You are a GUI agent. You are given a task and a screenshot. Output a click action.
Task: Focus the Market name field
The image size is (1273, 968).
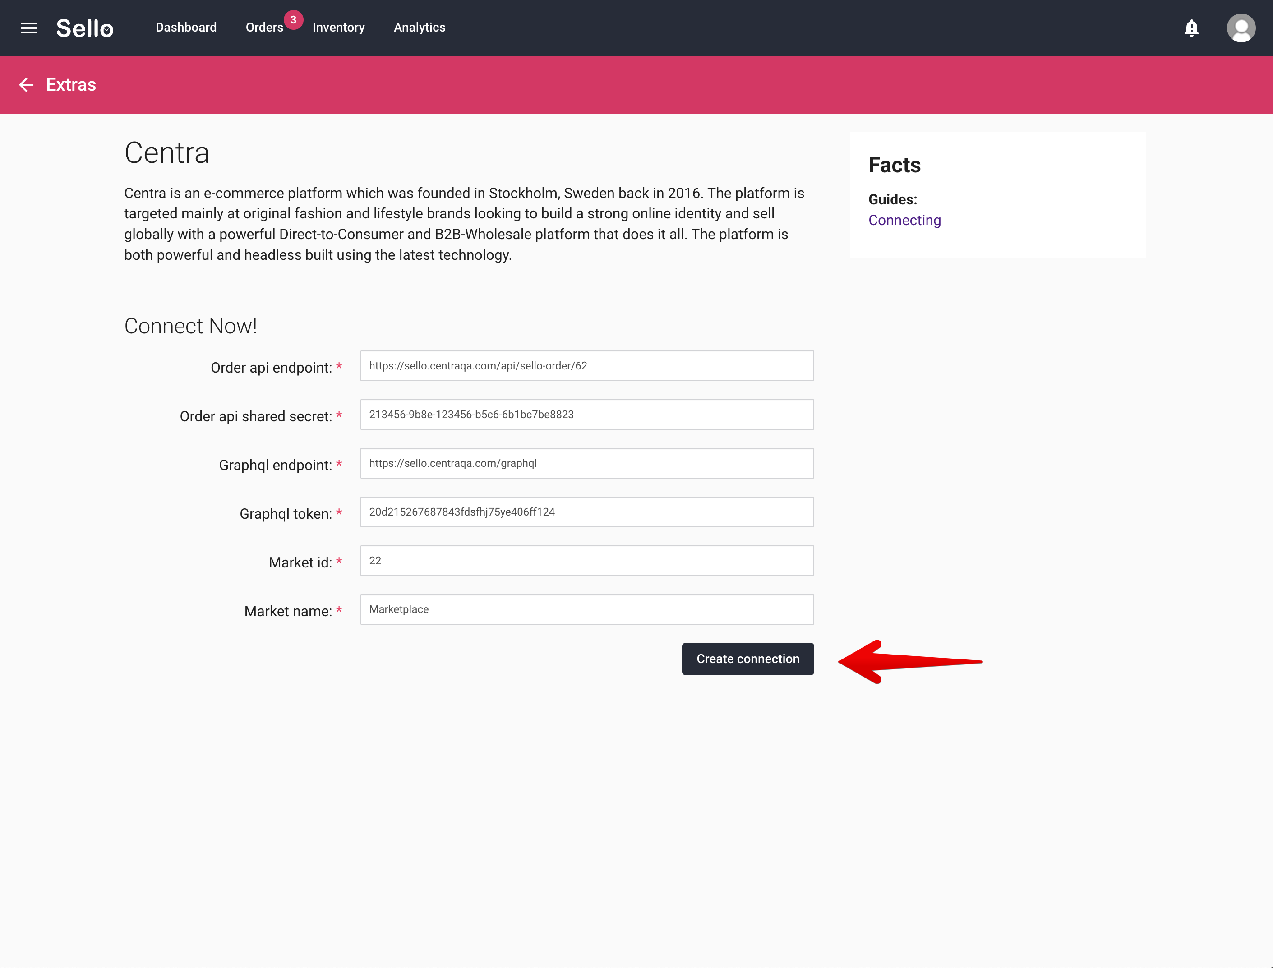(x=586, y=609)
